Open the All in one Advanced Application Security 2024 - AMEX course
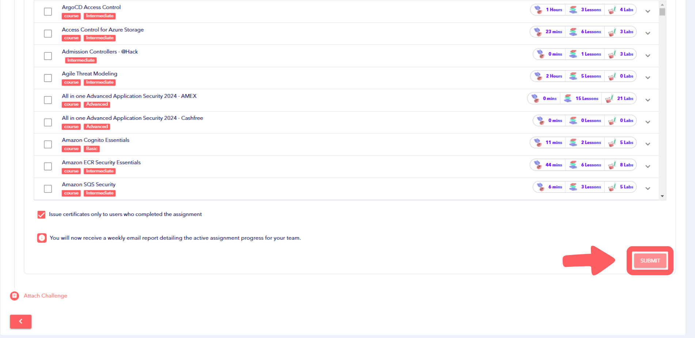This screenshot has width=695, height=338. tap(129, 96)
